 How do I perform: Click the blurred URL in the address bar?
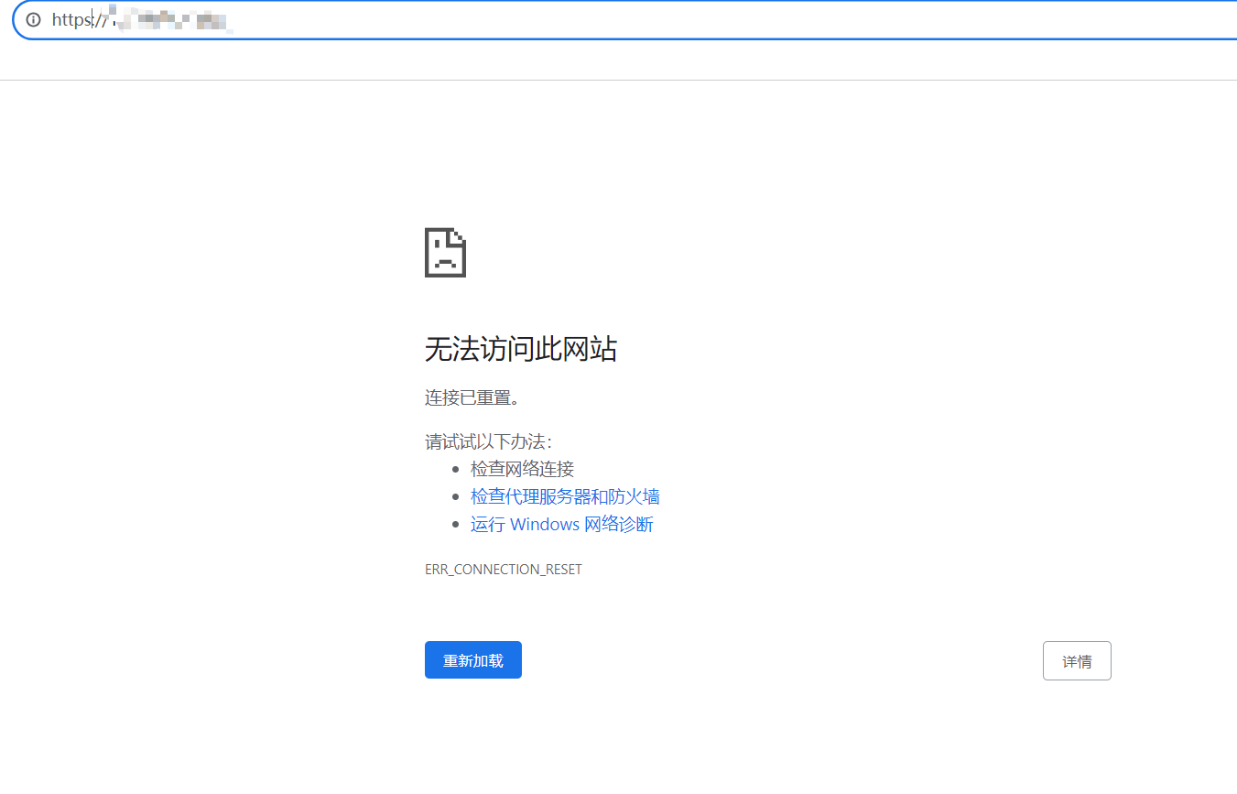[142, 19]
